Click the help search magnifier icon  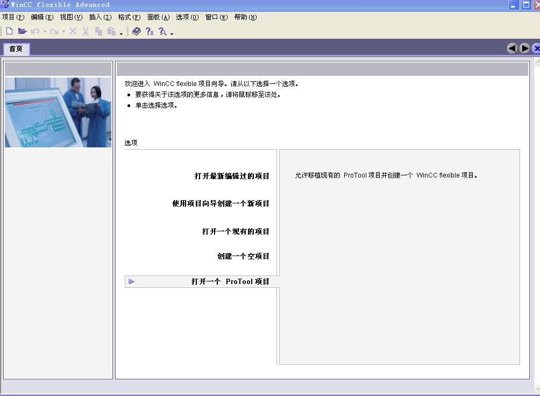coord(162,32)
